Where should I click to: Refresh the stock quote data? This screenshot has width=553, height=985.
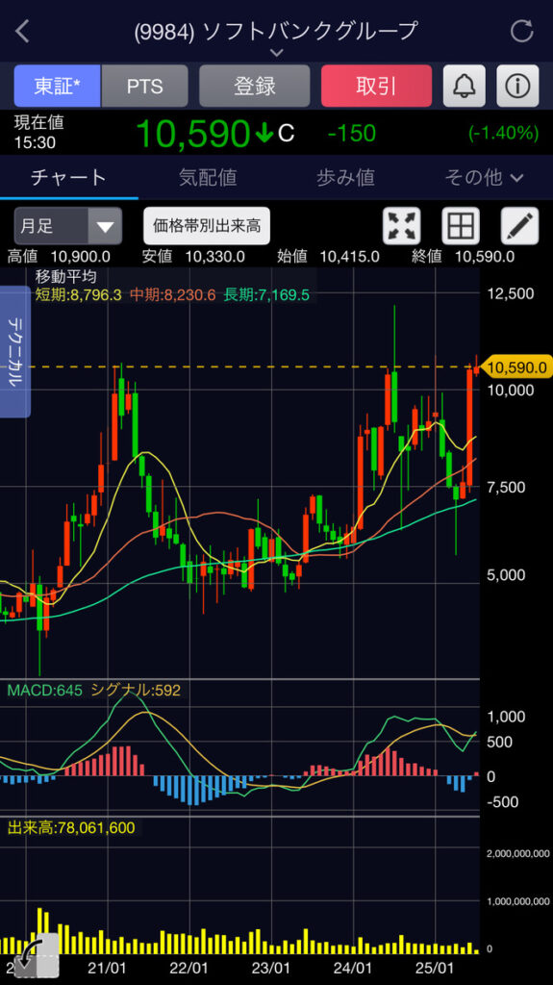point(521,31)
